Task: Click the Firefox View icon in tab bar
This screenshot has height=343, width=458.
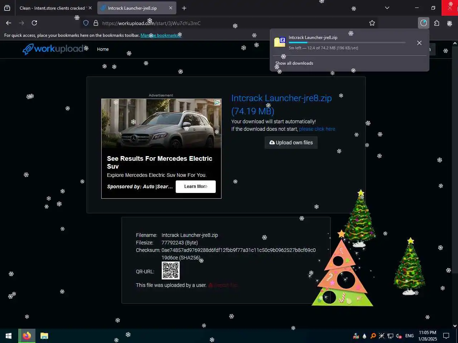Action: point(7,8)
